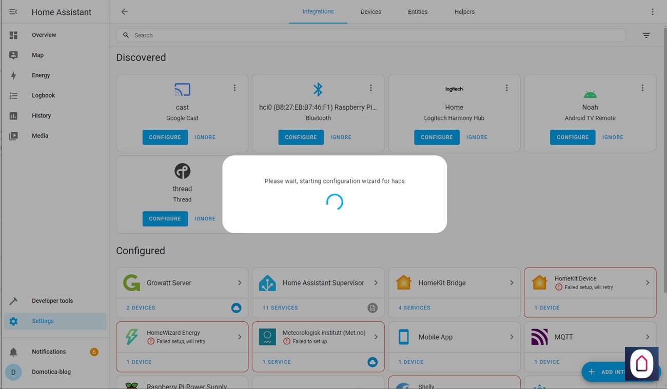Open the Noah card options menu
667x389 pixels.
[x=642, y=88]
